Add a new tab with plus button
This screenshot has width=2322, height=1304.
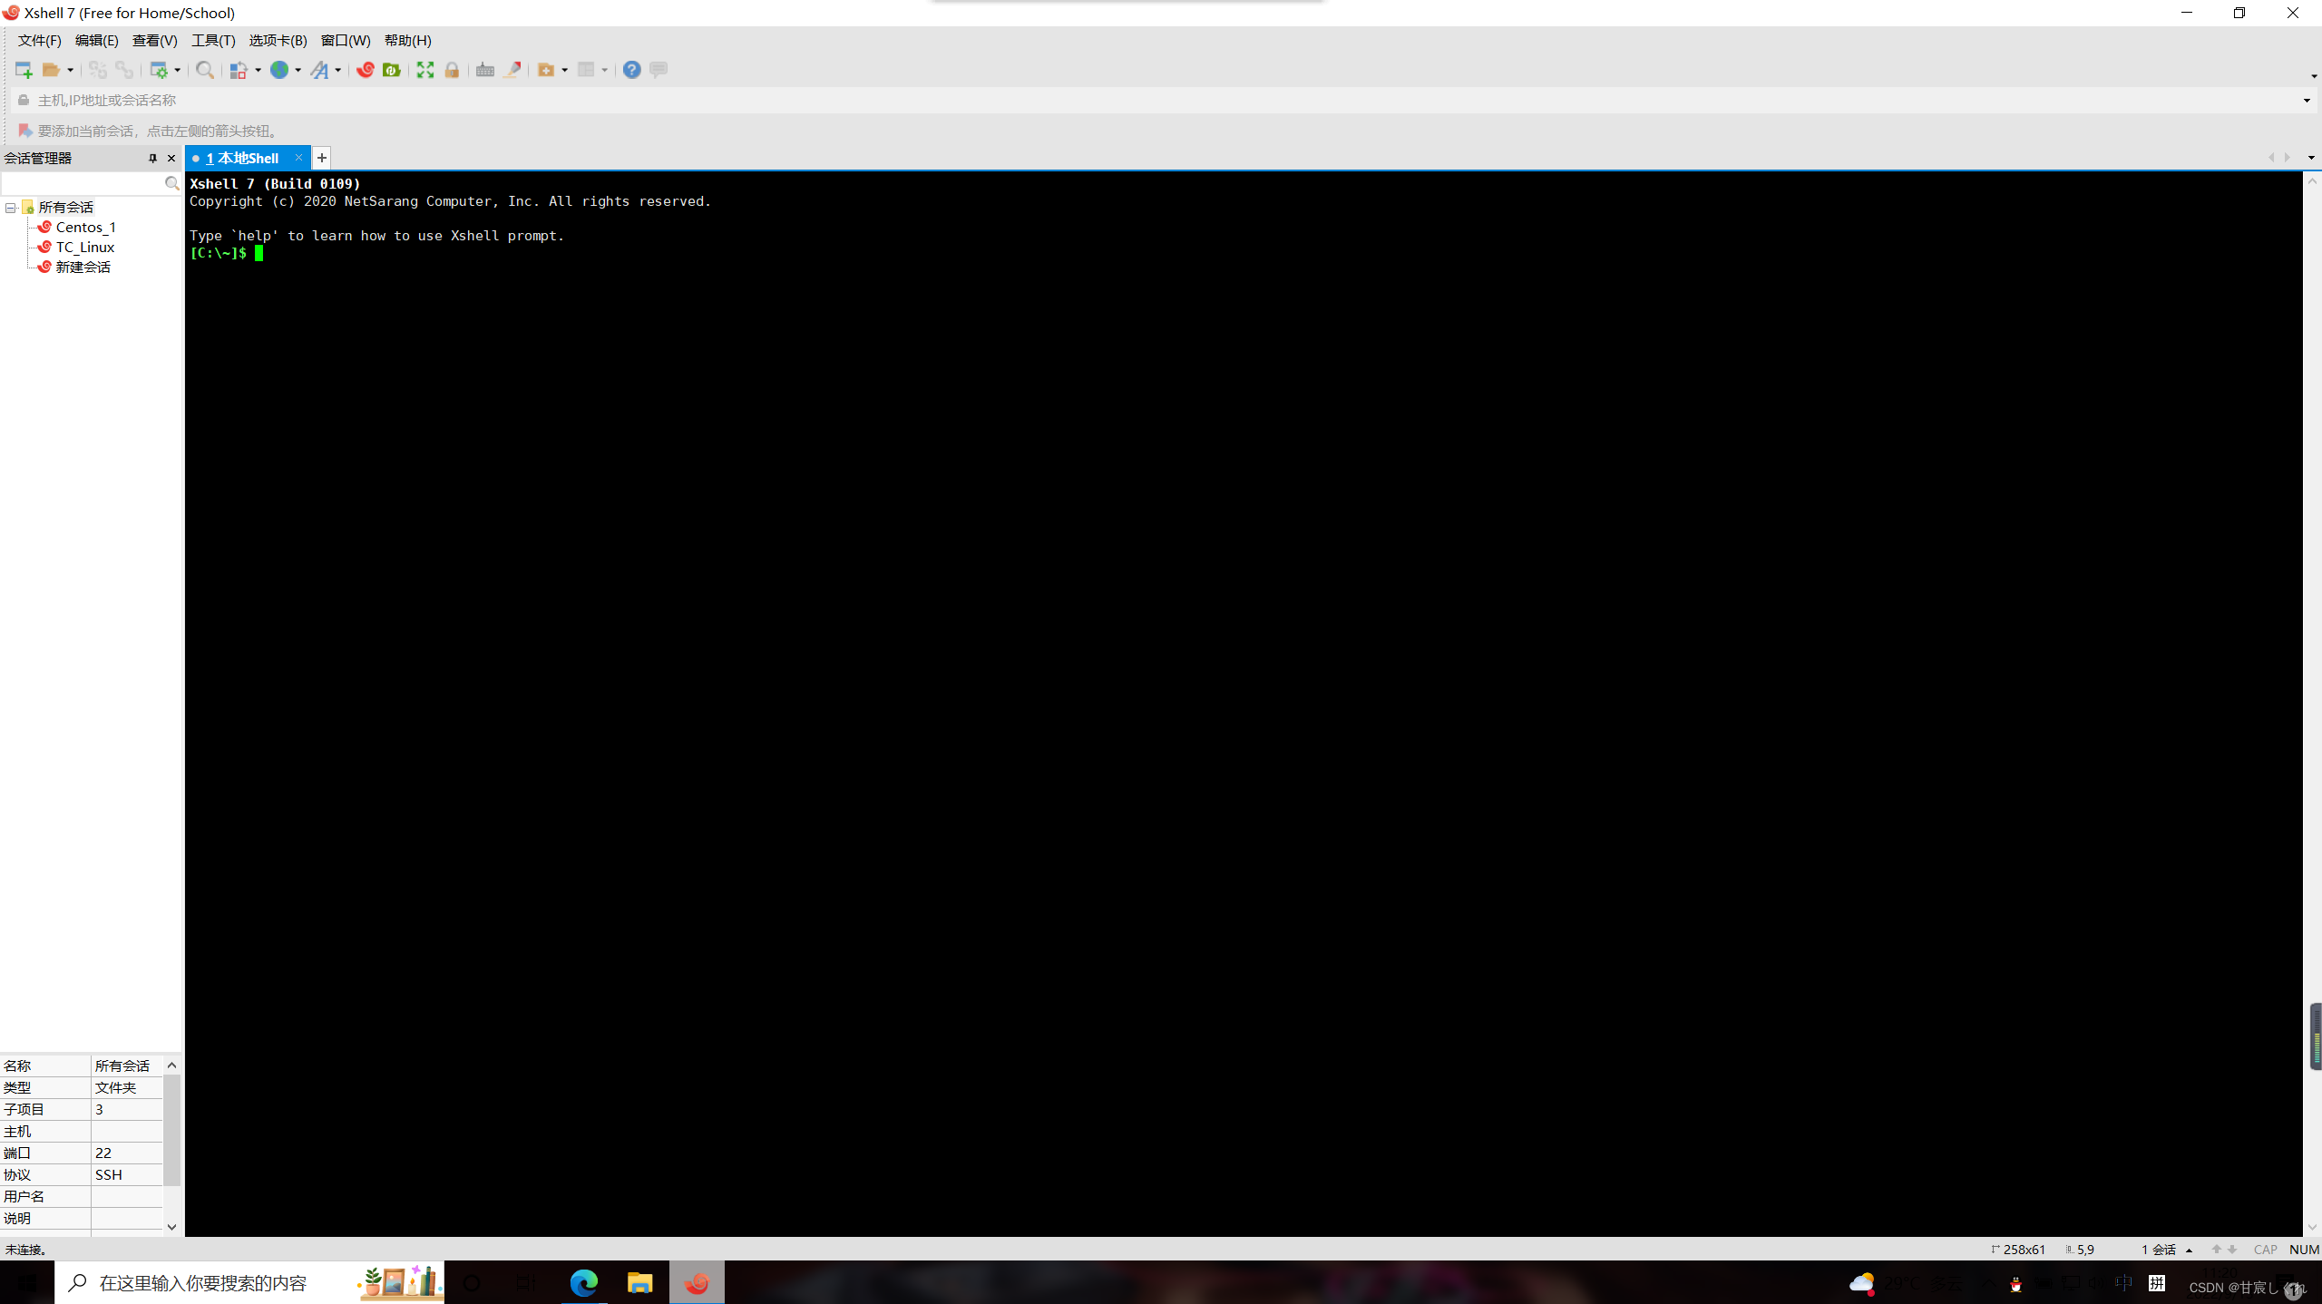(322, 158)
